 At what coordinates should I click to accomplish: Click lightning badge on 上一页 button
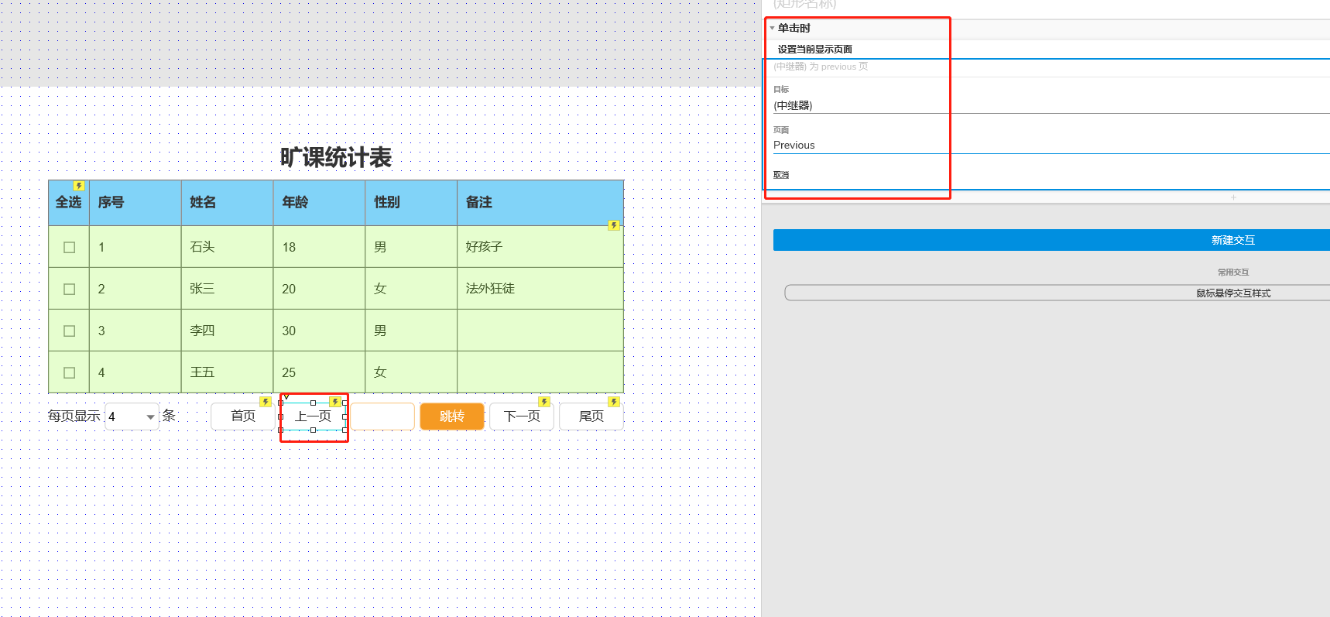(x=334, y=402)
